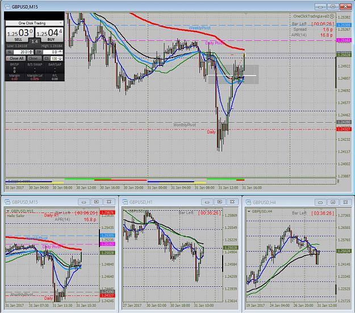Click the OneClickTradingLevel2 expert label

point(311,16)
